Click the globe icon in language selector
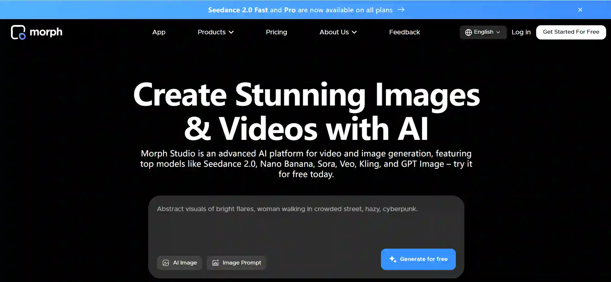This screenshot has height=282, width=611. tap(468, 32)
